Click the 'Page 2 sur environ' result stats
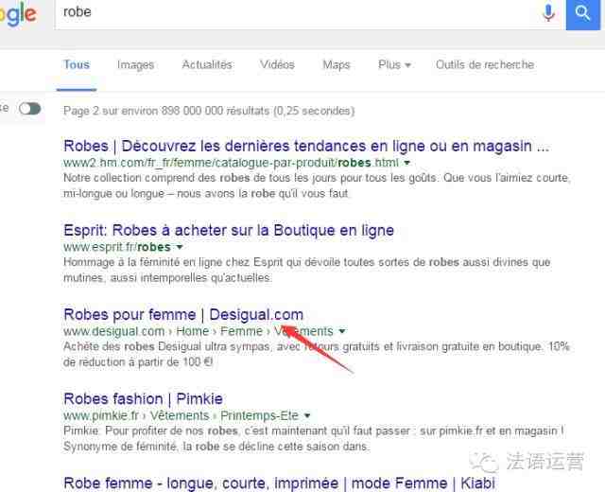 point(209,111)
